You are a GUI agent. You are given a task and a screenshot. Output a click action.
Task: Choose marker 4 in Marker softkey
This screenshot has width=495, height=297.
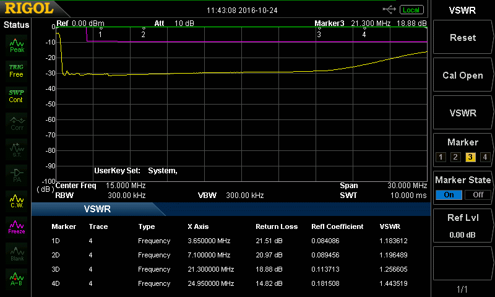(x=484, y=157)
